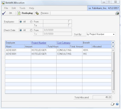The height and width of the screenshot is (109, 121).
Task: Click the Check Date To field
Action: [57, 34]
